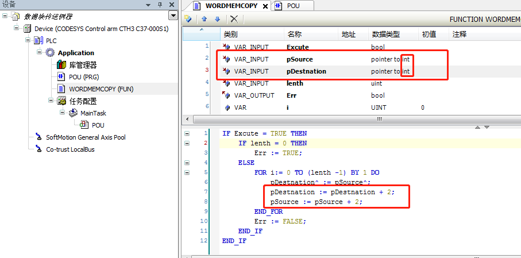Sort by 名称 column header

point(311,34)
